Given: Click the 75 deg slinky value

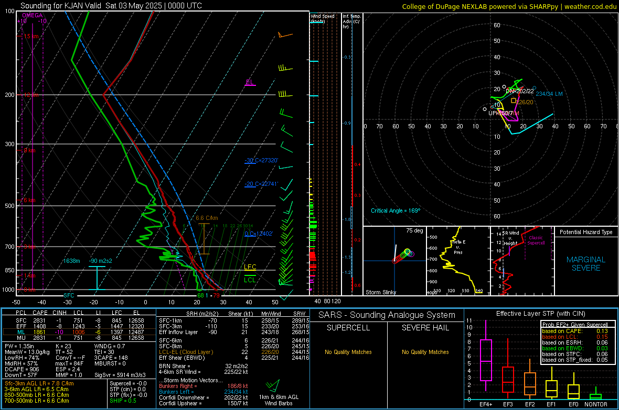Looking at the screenshot, I should [x=414, y=230].
